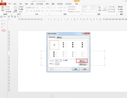Click the Find binoculars icon
This screenshot has height=98, width=127.
point(119,7)
